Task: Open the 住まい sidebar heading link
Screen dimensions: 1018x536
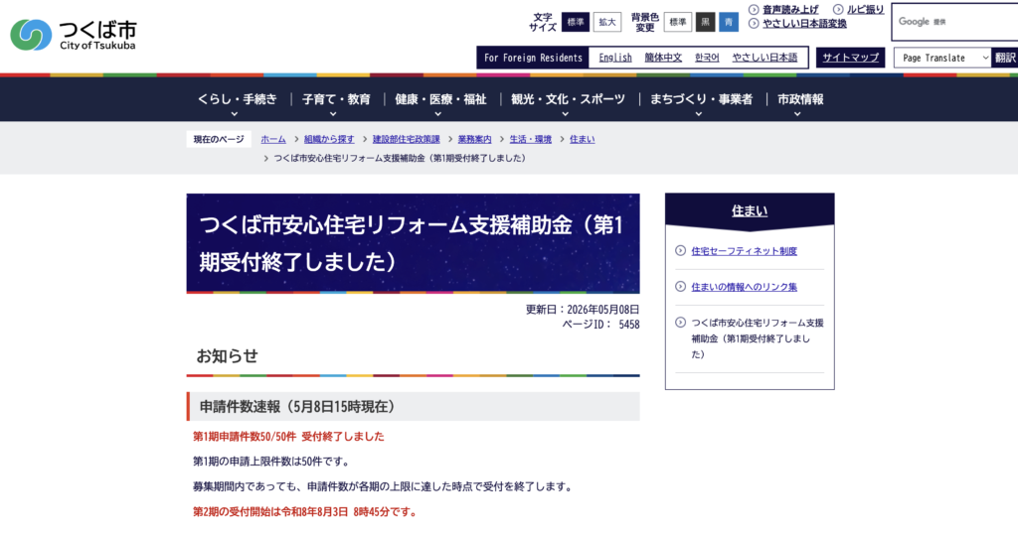Action: click(750, 210)
